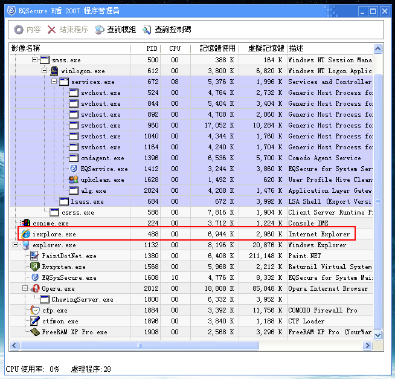This screenshot has height=379, width=395.
Task: Select svchost.exe row with PID 892
Action: tap(191, 114)
